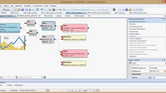Click the new document page icon
Screen dimensions: 166x93
click(x=49, y=10)
